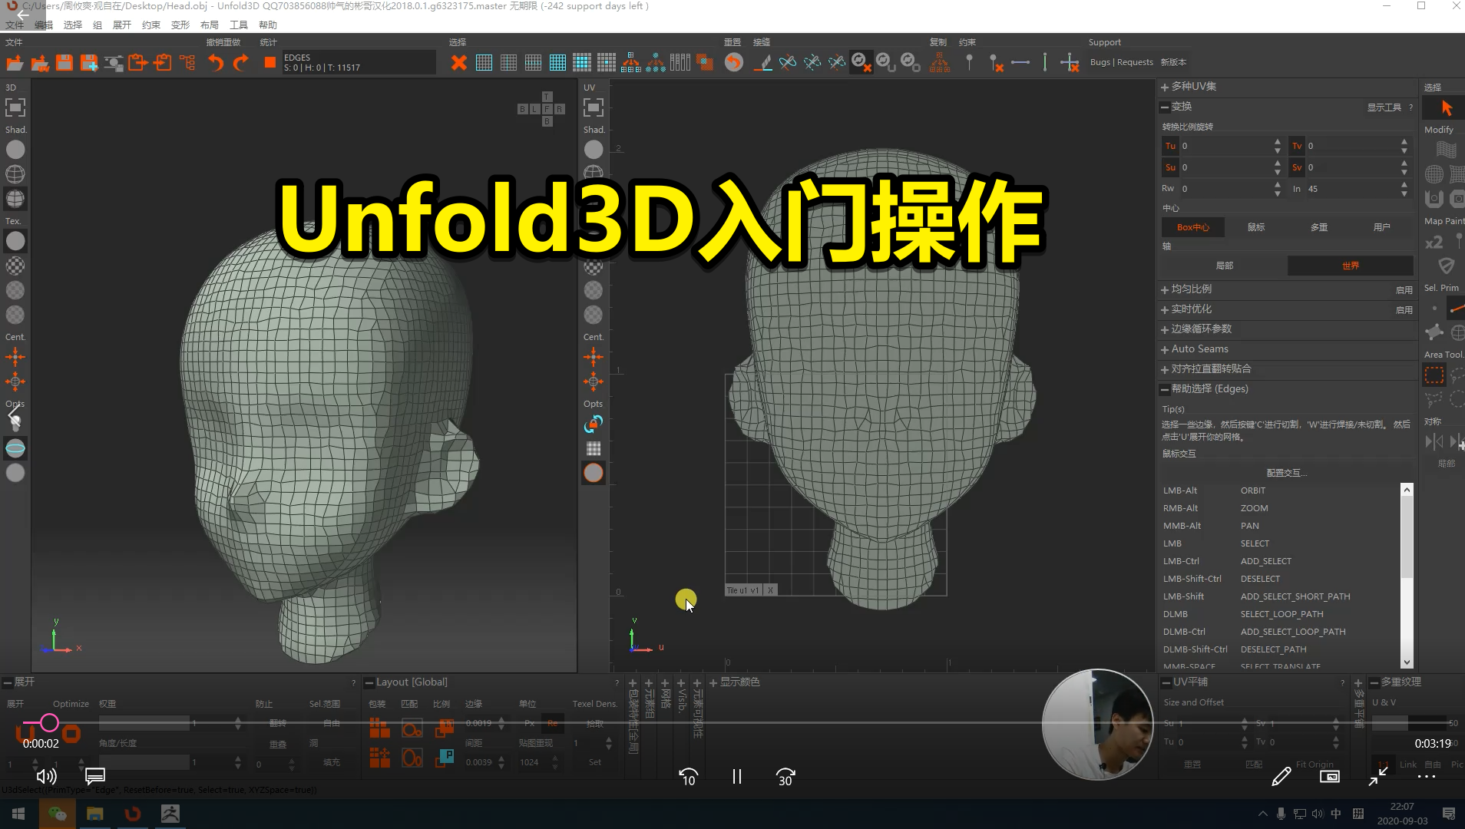
Task: Select the orange arrow selection tool
Action: (x=1447, y=108)
